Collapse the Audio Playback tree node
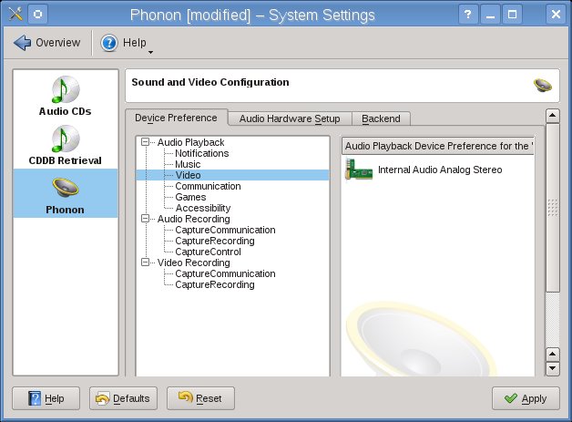Viewport: 572px width, 422px height. 145,142
